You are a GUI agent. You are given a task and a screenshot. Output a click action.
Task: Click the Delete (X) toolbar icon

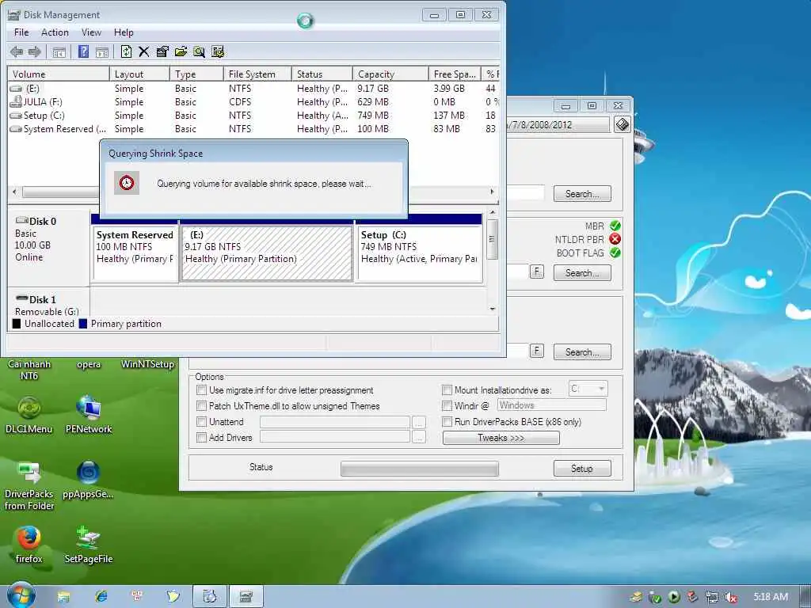(x=144, y=51)
